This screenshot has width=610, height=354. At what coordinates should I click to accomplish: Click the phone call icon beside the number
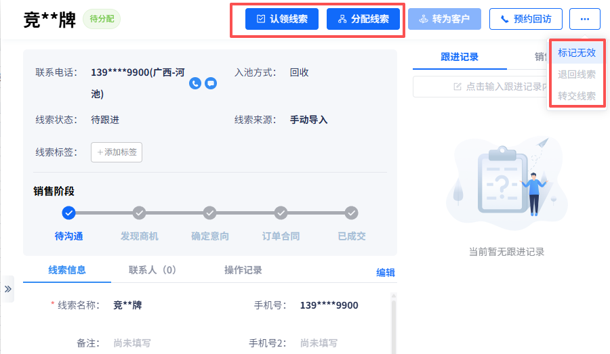(195, 83)
